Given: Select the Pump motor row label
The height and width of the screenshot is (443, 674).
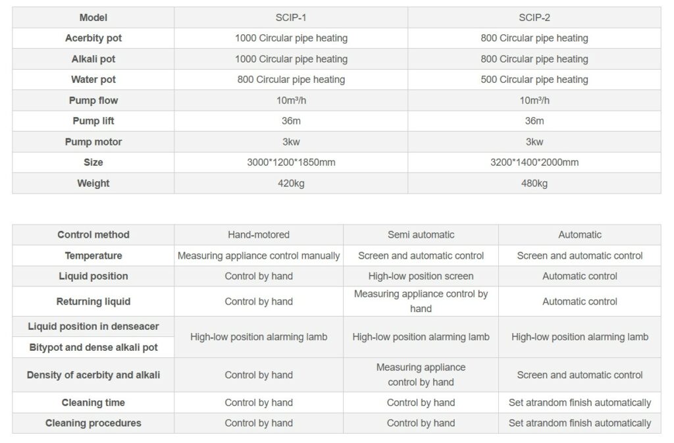Looking at the screenshot, I should pyautogui.click(x=93, y=142).
